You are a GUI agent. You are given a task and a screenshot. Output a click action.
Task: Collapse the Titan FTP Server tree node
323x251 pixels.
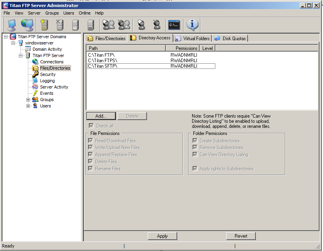(x=20, y=55)
